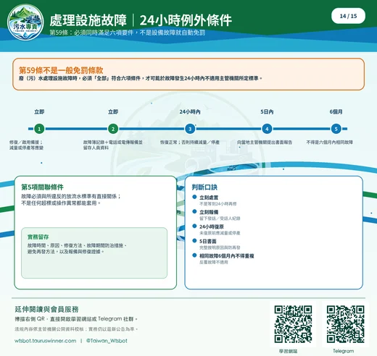This screenshot has width=377, height=356.
Task: Click the 第59條 subtitle under the title
Action: pos(128,33)
